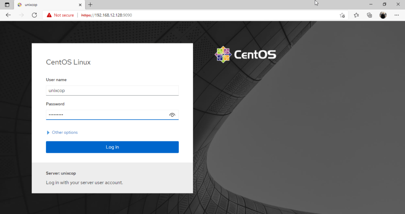Viewport: 405px width, 214px height.
Task: Open a new tab with plus icon
Action: coord(90,5)
